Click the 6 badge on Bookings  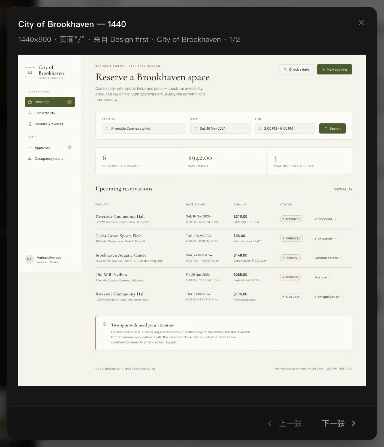coord(70,102)
